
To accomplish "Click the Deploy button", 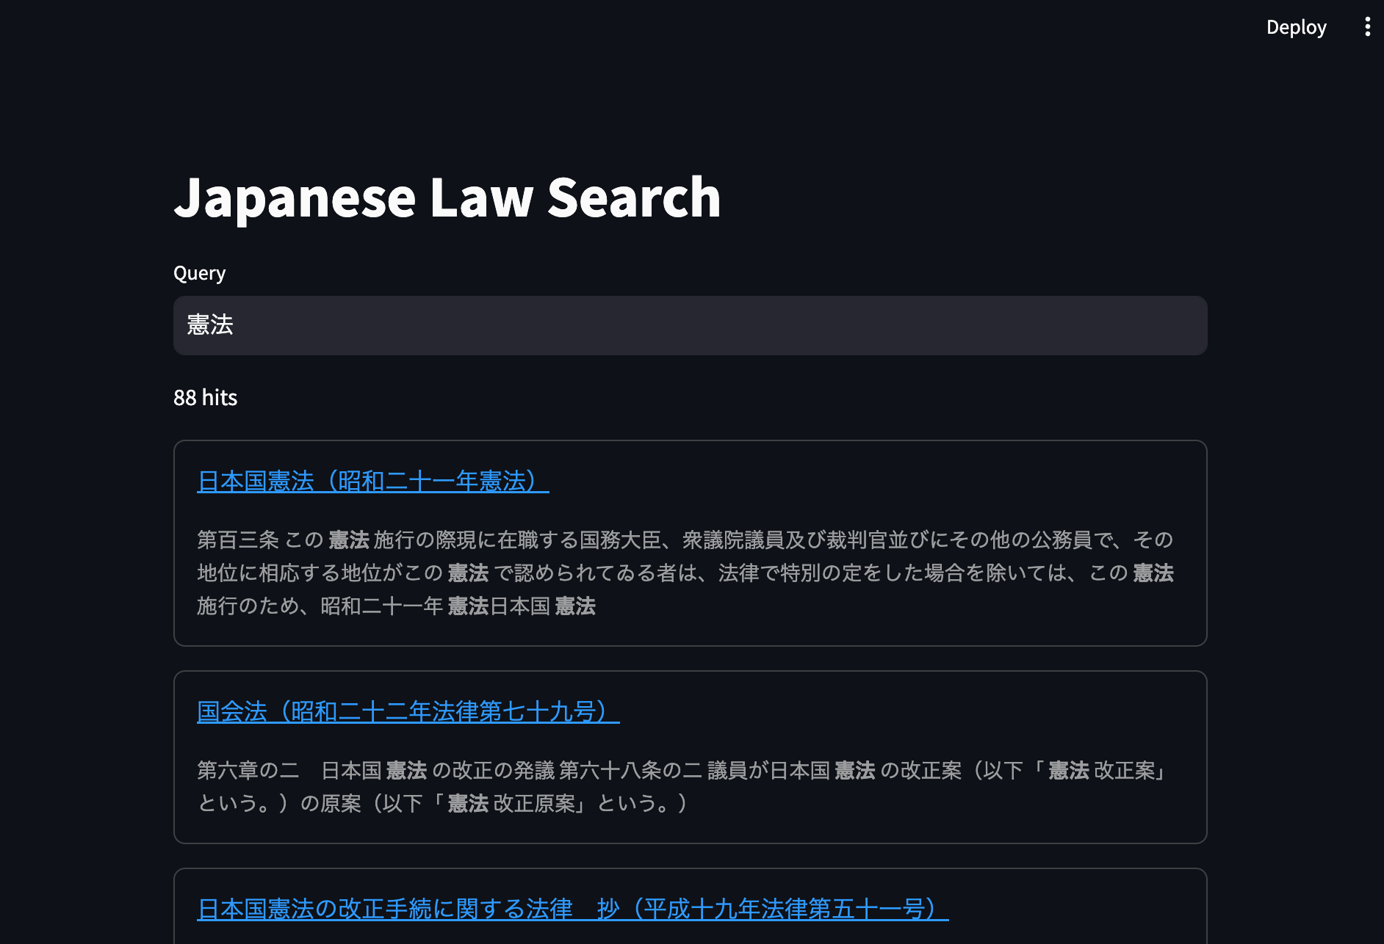I will [1296, 27].
